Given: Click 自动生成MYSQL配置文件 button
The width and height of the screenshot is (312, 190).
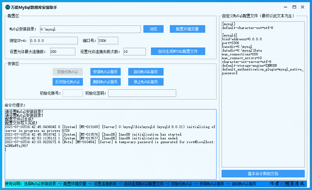Looking at the screenshot, I should click(x=178, y=51).
